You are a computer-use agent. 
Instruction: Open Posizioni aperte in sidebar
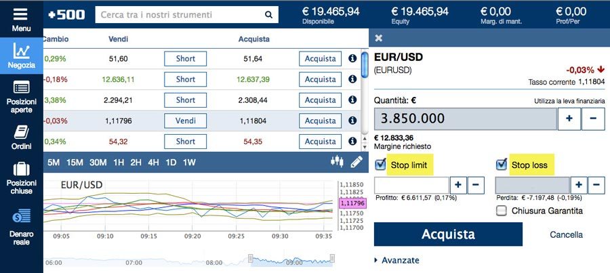[22, 87]
